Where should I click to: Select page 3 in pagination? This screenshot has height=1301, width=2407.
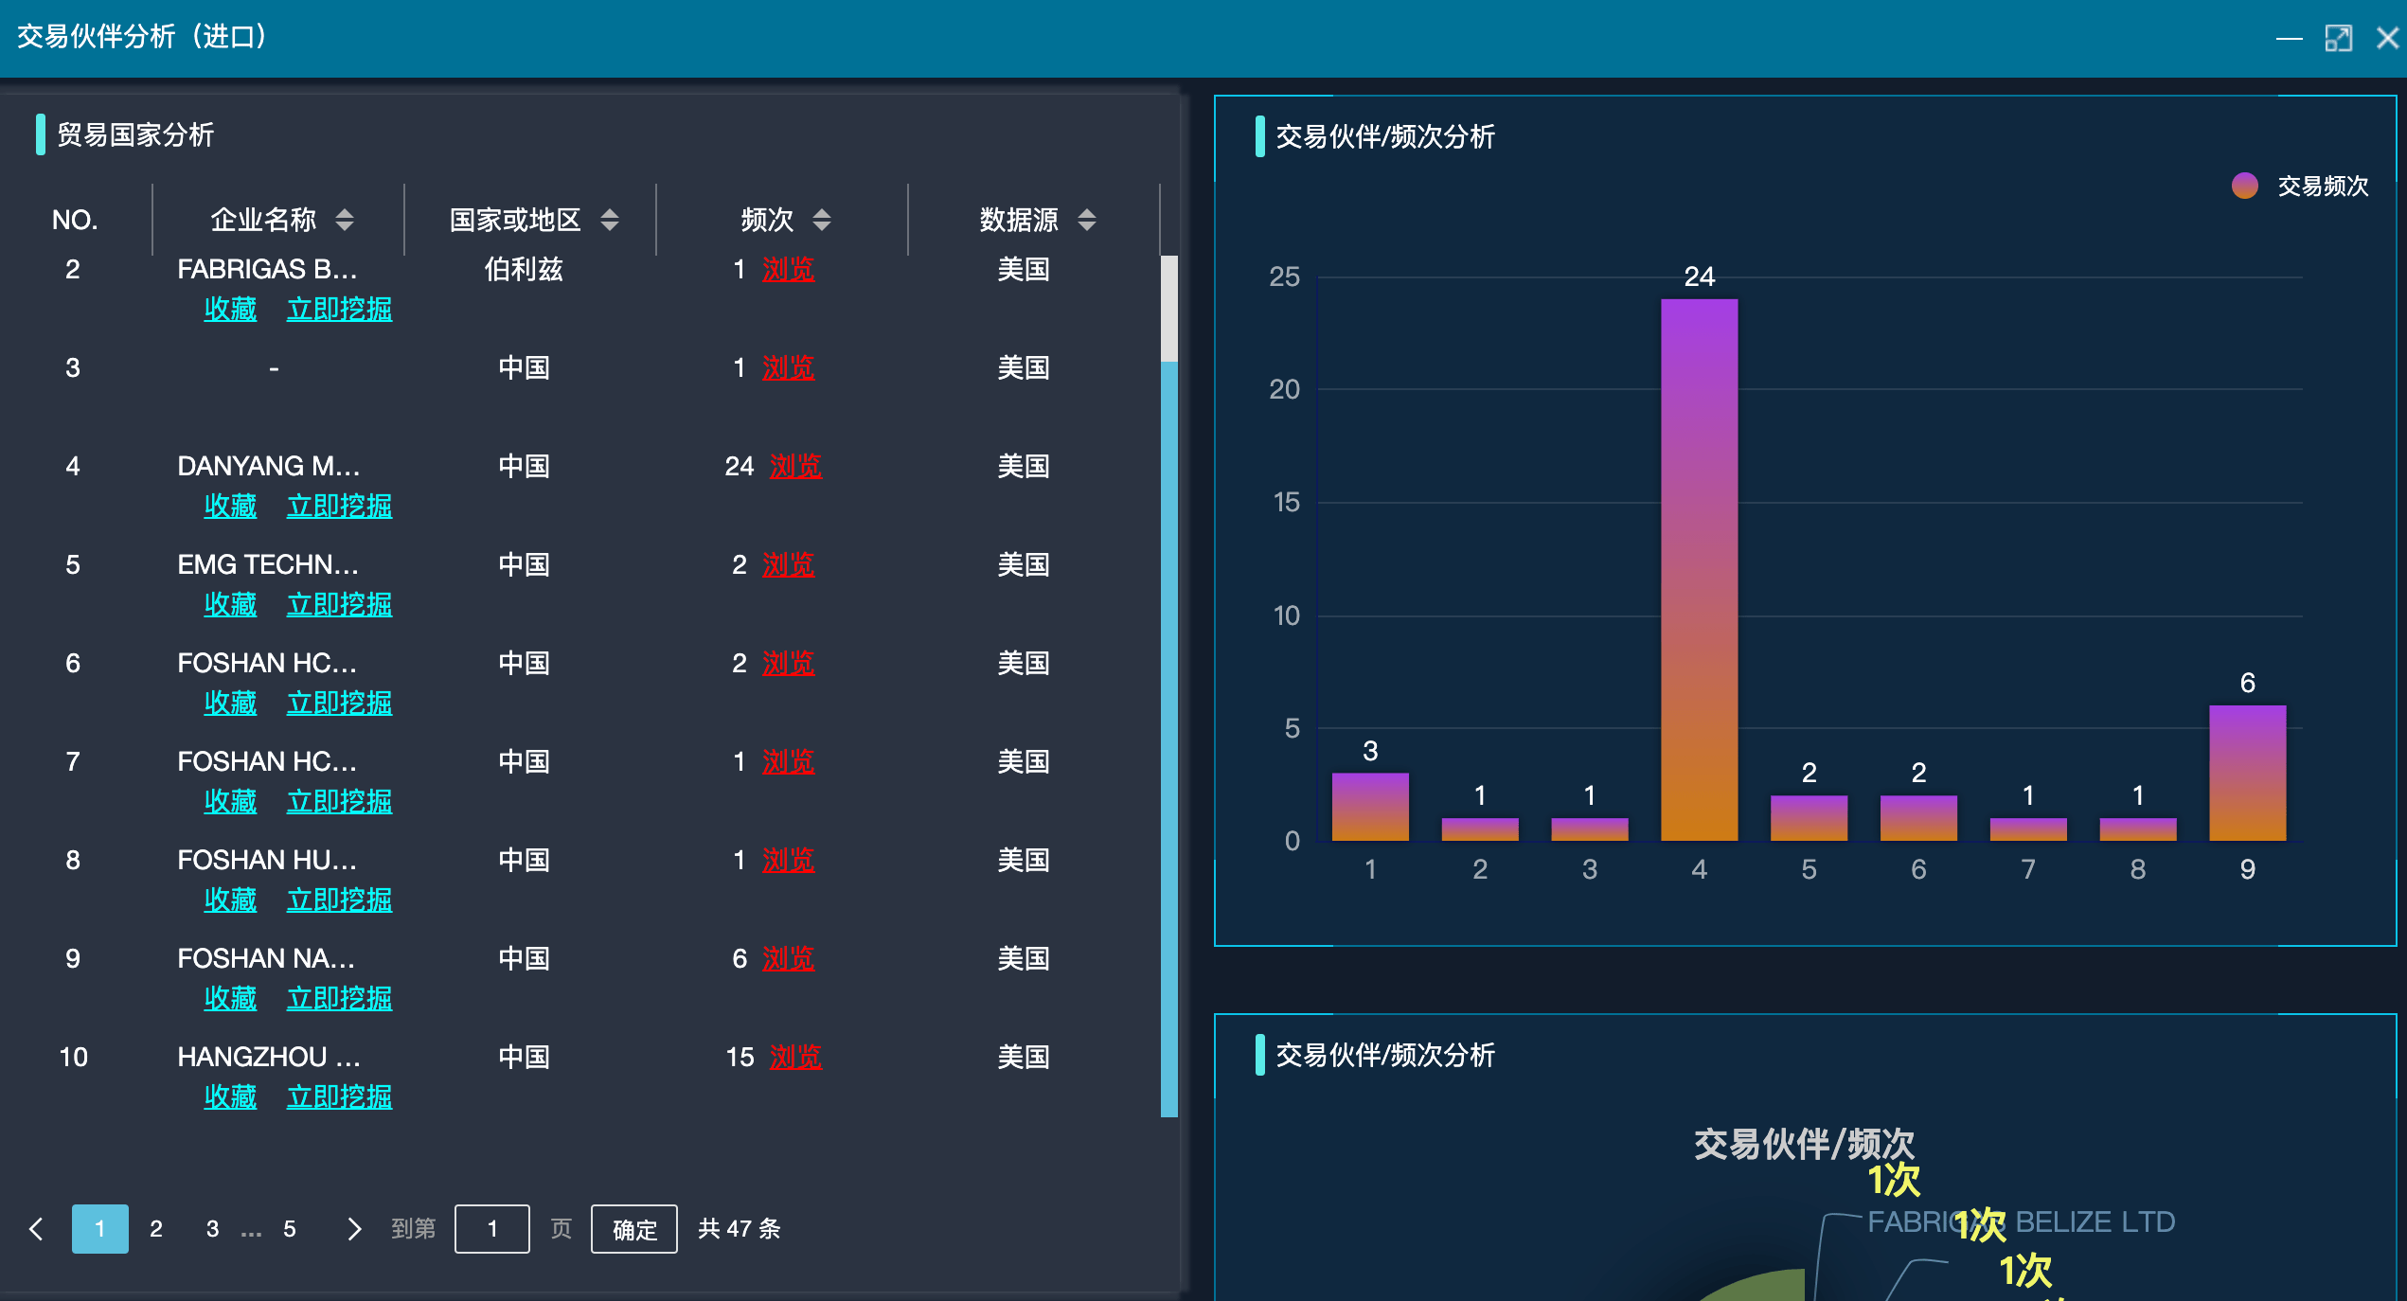[212, 1229]
